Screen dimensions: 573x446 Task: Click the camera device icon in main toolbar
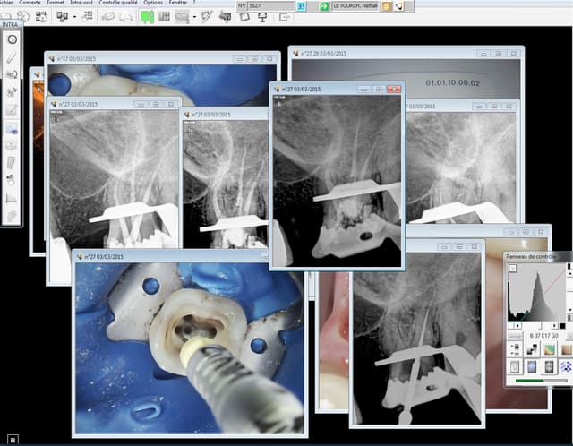click(x=226, y=16)
